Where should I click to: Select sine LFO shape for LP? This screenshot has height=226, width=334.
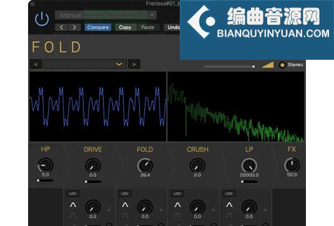pyautogui.click(x=229, y=205)
